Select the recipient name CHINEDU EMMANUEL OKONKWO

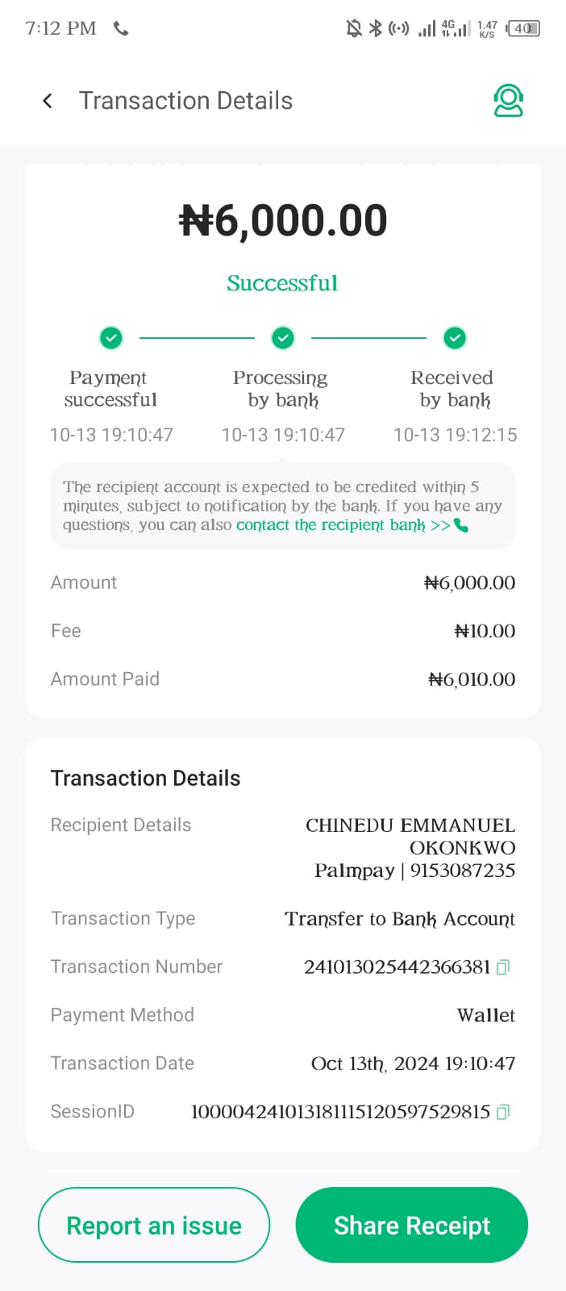410,836
